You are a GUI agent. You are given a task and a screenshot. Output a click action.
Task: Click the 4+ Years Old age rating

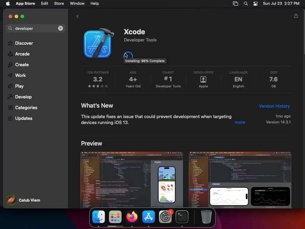point(133,79)
